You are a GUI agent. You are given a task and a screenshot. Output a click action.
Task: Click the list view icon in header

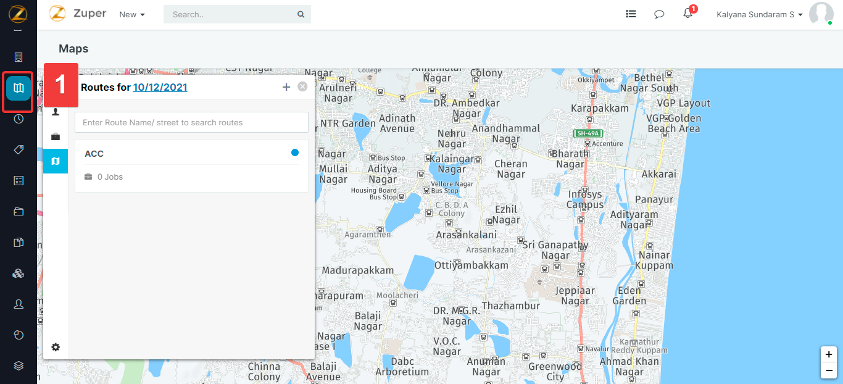tap(631, 14)
